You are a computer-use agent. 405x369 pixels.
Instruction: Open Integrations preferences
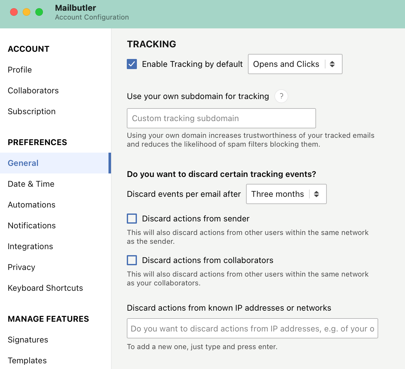[x=31, y=246]
